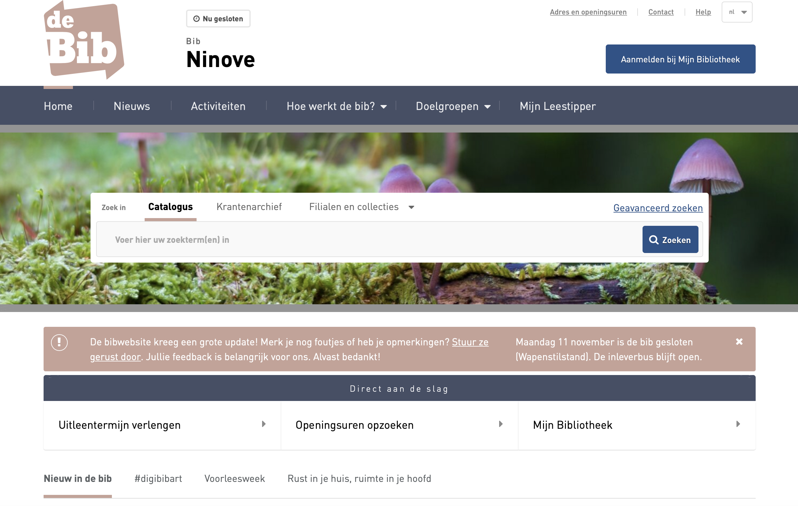Go to Activiteiten in navigation

tap(218, 106)
